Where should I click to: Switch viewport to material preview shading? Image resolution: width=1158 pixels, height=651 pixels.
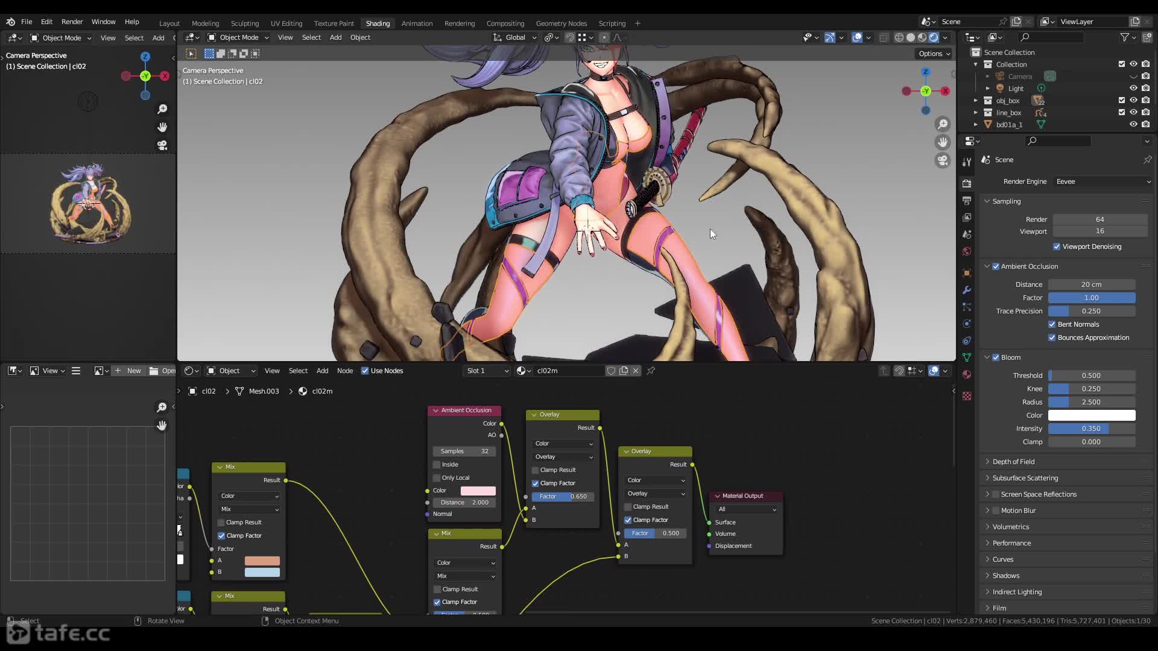click(922, 37)
